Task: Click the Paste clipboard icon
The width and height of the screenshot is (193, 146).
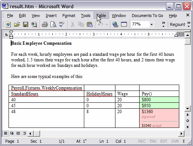Action: point(90,24)
